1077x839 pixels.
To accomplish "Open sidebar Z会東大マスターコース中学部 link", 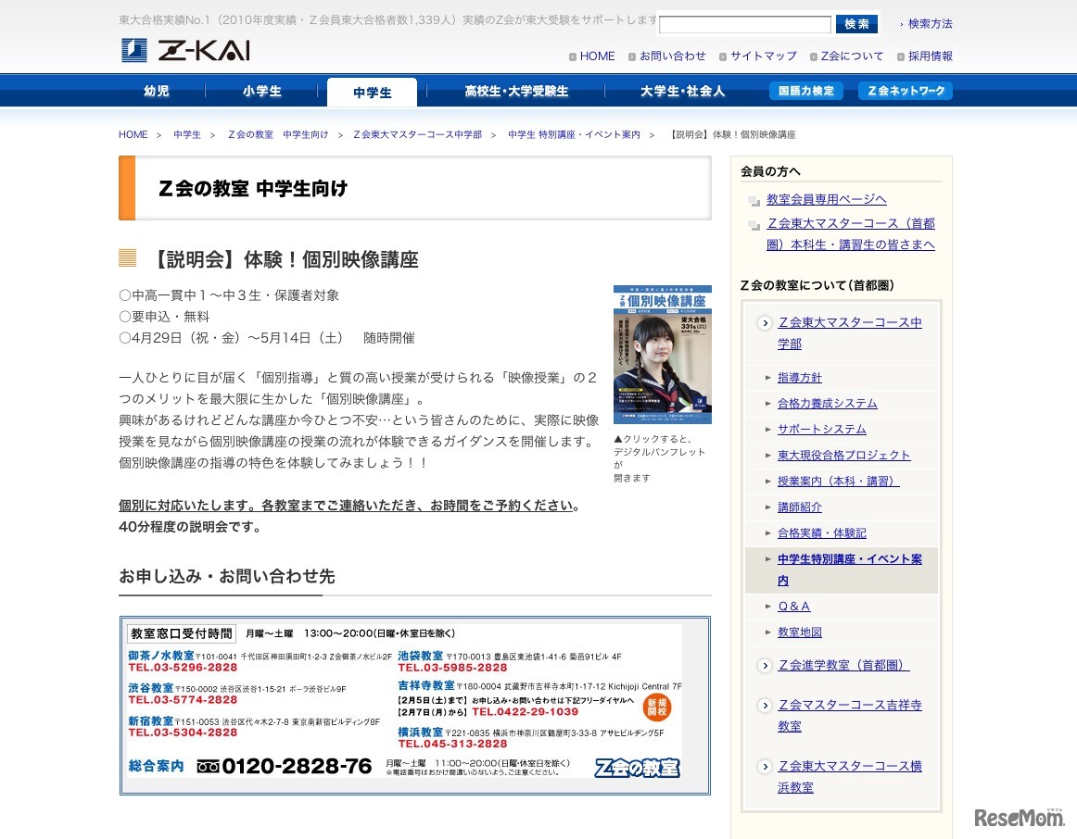I will 850,332.
